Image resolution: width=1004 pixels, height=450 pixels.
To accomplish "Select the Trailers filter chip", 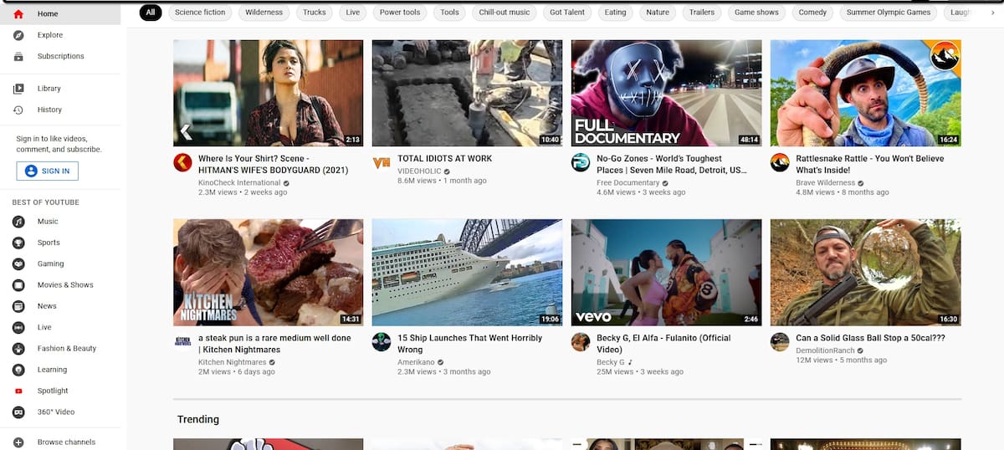I will click(x=702, y=13).
